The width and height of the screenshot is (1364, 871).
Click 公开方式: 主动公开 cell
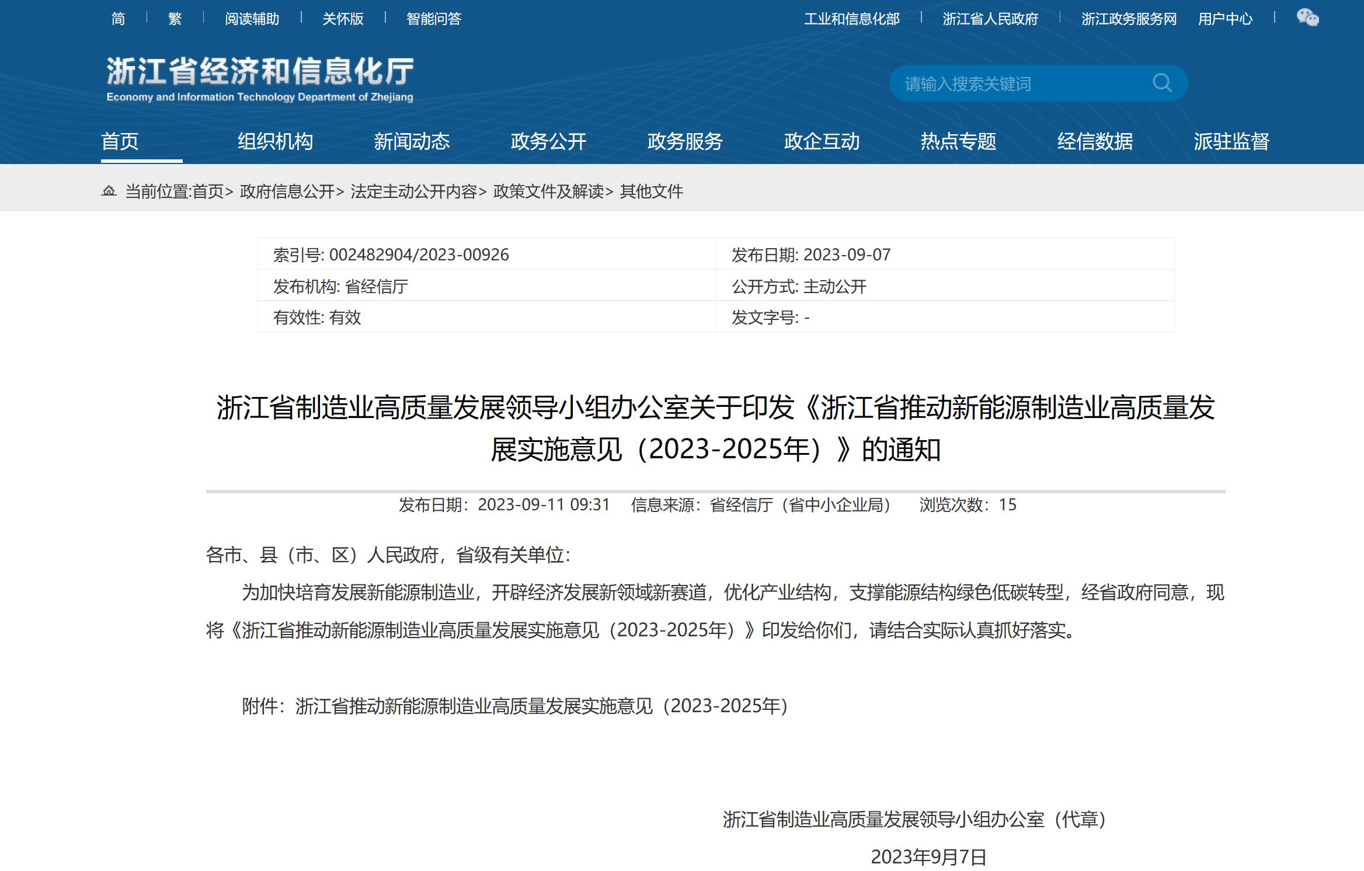point(944,286)
